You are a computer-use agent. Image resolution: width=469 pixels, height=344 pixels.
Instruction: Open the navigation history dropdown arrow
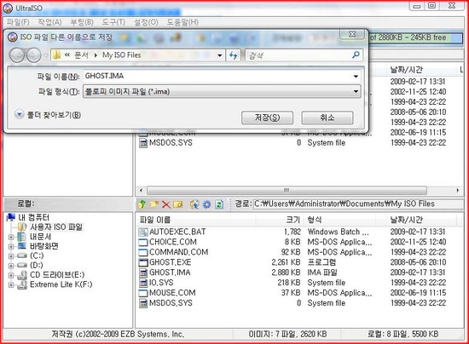[x=45, y=55]
